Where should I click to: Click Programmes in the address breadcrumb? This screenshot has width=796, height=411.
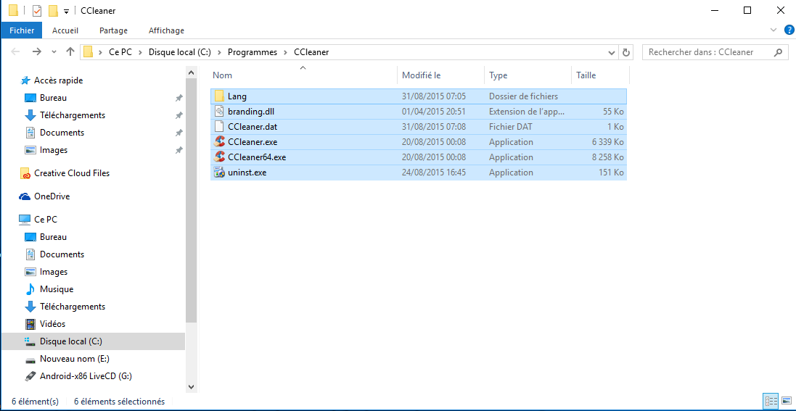point(253,52)
